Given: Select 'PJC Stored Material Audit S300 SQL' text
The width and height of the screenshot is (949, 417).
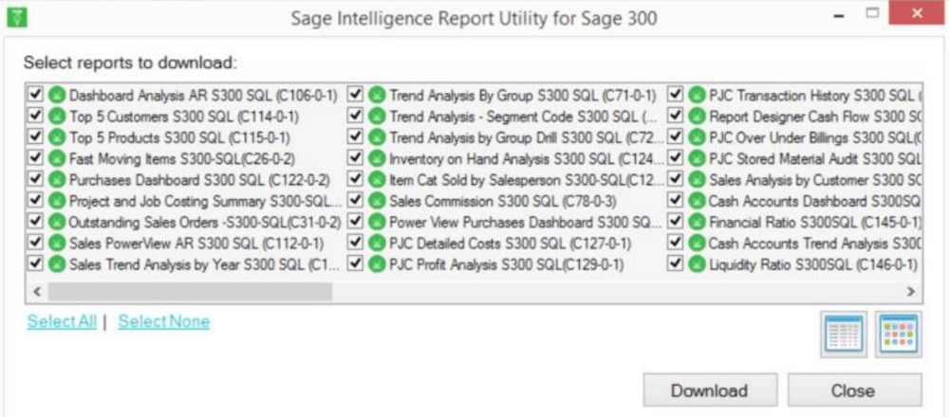Looking at the screenshot, I should pos(815,159).
